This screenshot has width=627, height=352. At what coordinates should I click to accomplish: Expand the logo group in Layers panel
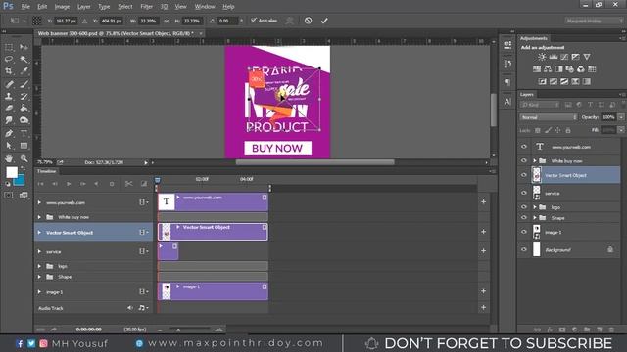click(x=535, y=207)
